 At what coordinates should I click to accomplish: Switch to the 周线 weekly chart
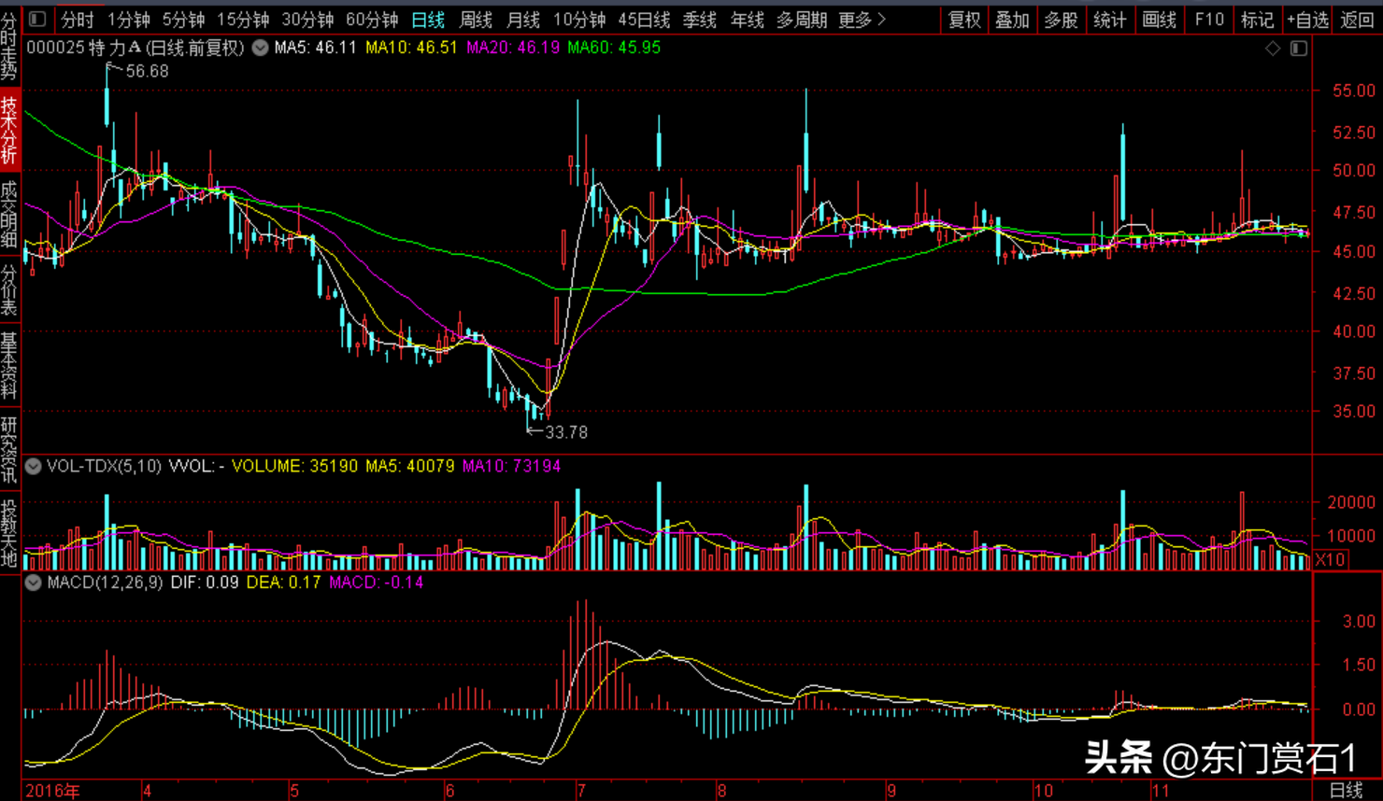tap(476, 19)
